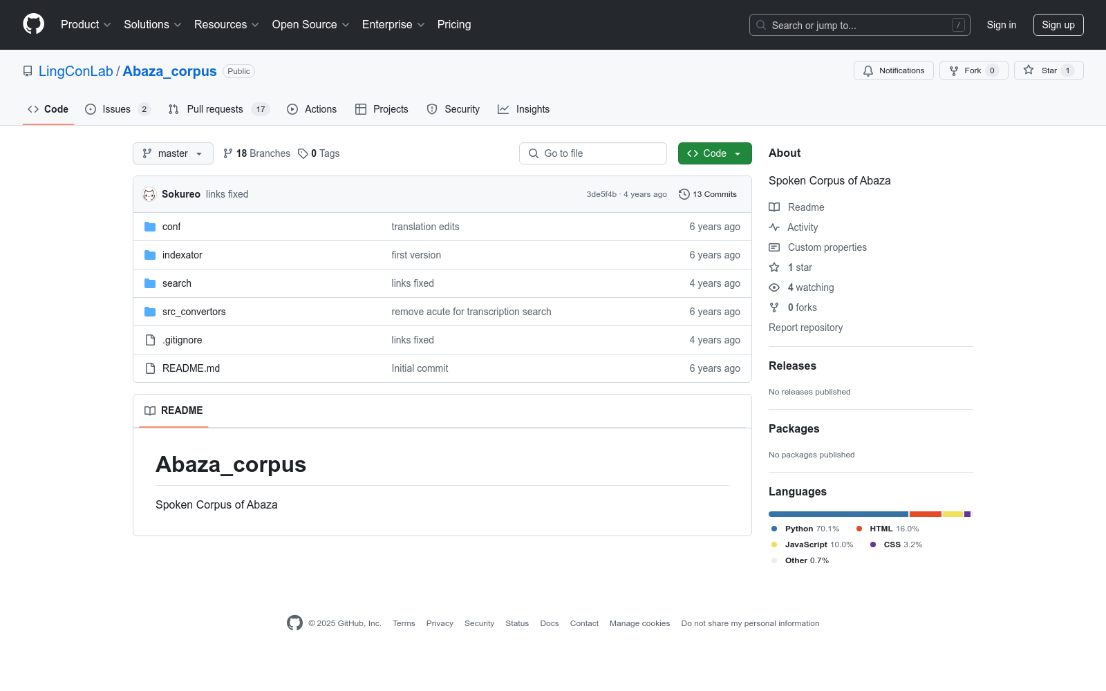Click the JavaScript 10.0% language entry

812,545
